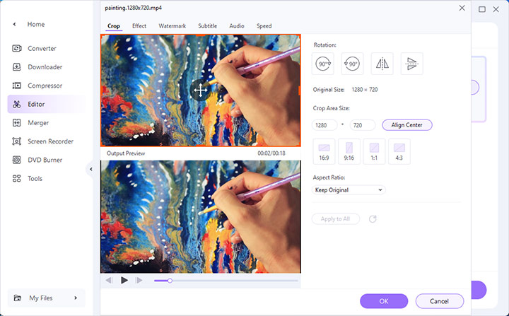Click the move-crop crosshair handle in preview
The height and width of the screenshot is (316, 509).
click(x=201, y=90)
